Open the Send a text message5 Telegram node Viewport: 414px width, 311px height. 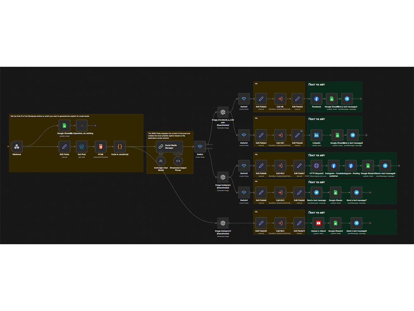pos(353,135)
